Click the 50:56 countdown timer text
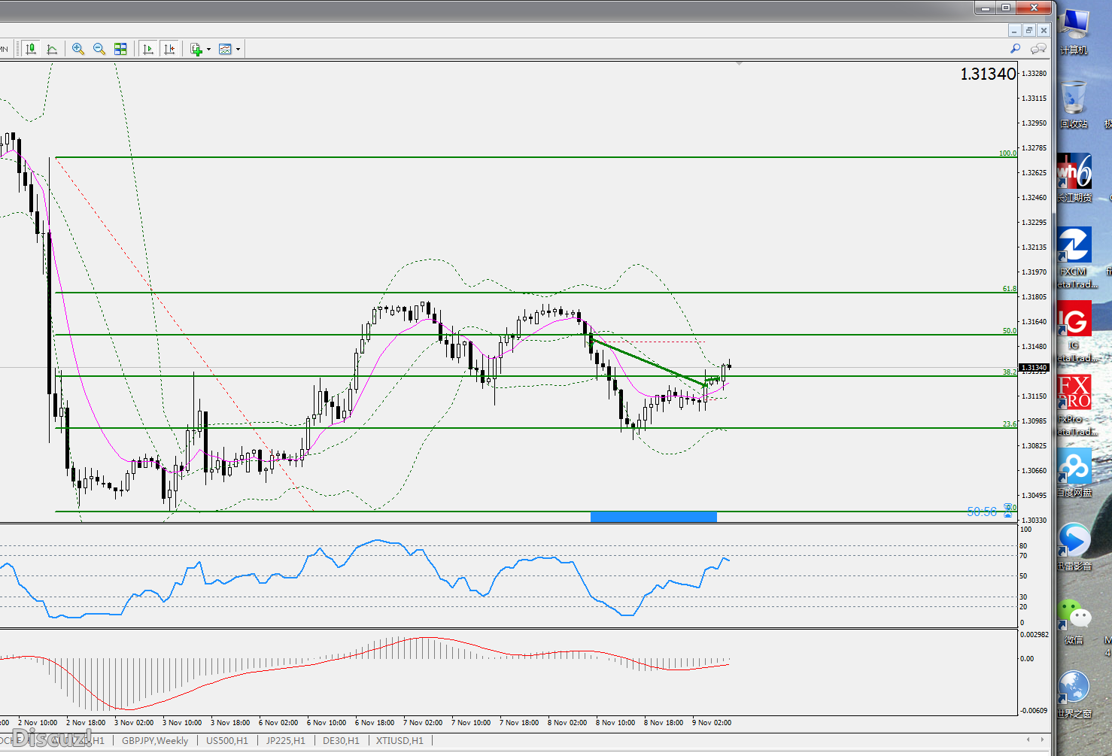The height and width of the screenshot is (756, 1112). [x=982, y=512]
